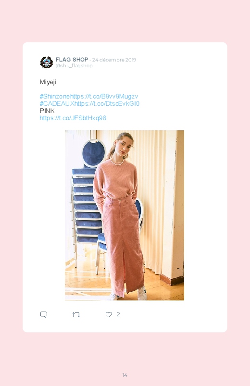Like the tweet with the heart icon
This screenshot has width=250, height=386.
tap(109, 314)
